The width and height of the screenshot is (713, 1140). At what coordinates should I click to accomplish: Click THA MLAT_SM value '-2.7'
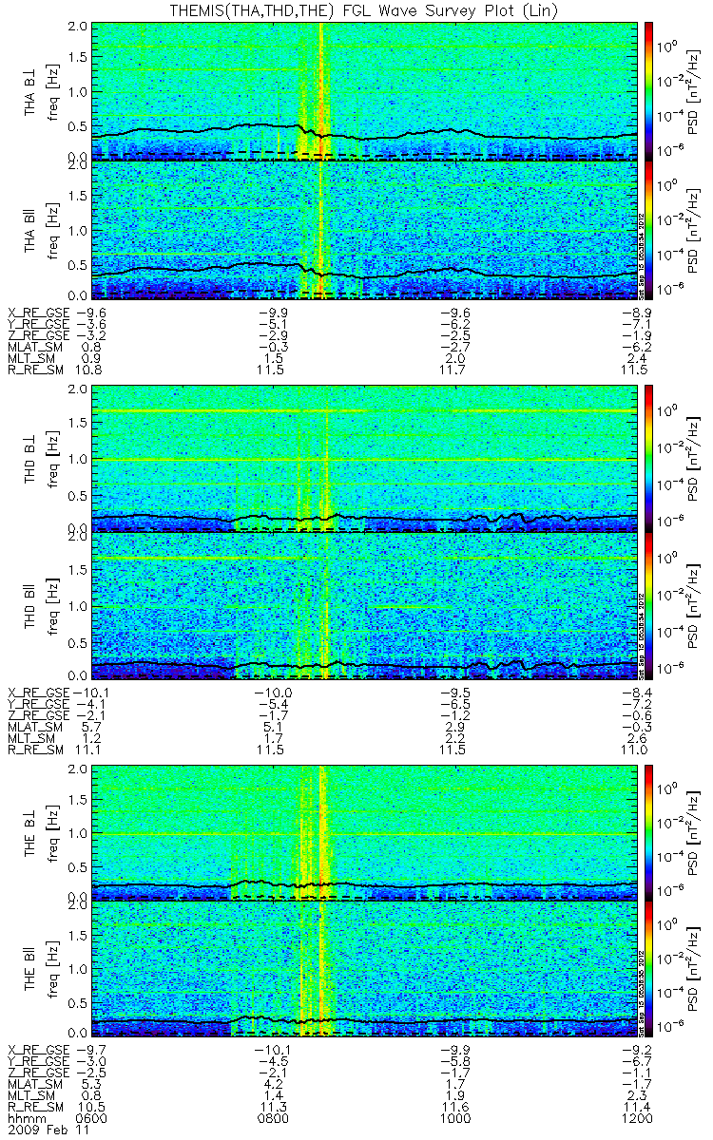click(453, 348)
